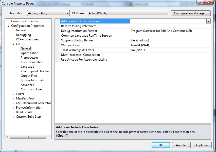The image size is (216, 152).
Task: Expand the Build Events node
Action: click(x=13, y=112)
